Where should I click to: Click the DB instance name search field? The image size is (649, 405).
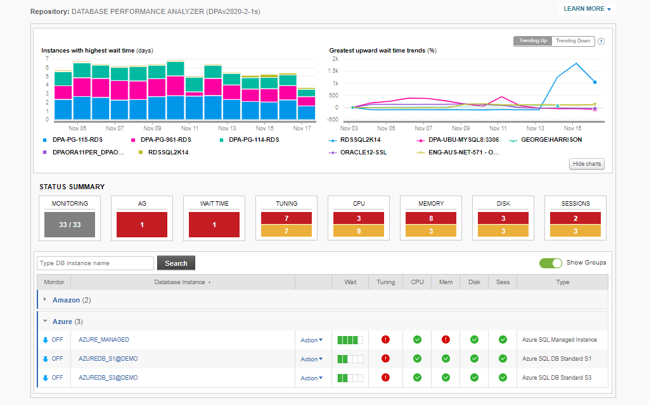point(95,263)
